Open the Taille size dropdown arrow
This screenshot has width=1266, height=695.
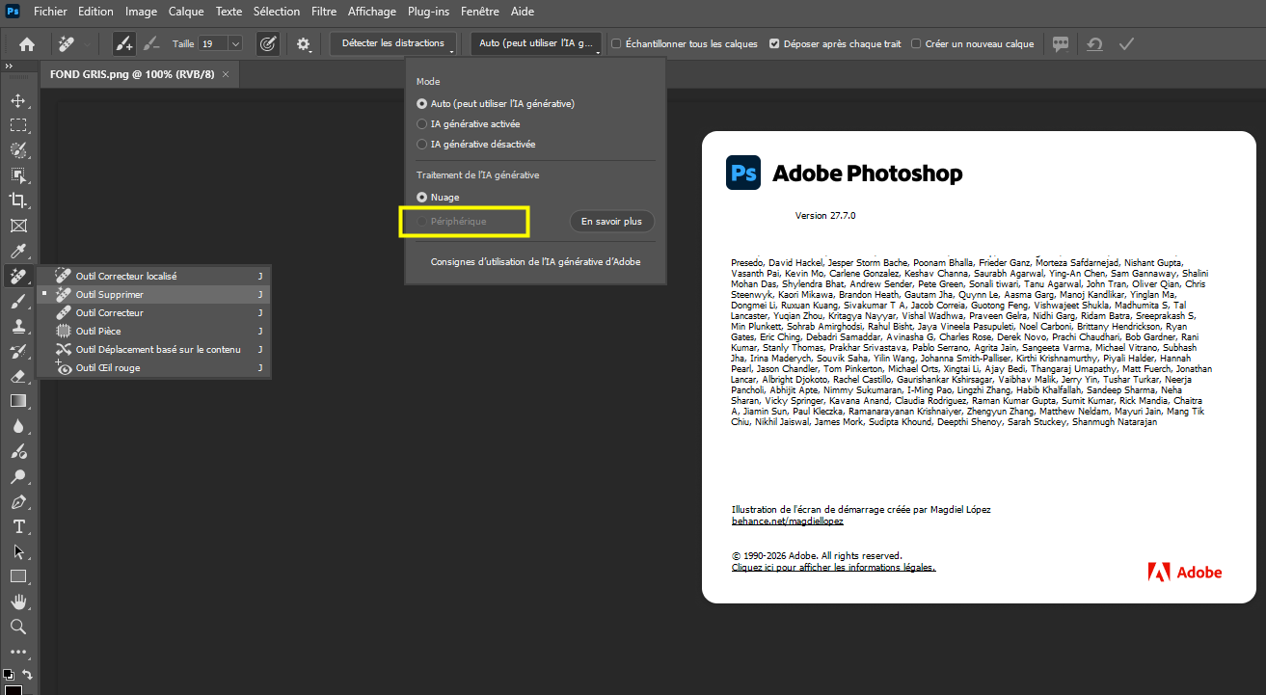tap(234, 43)
